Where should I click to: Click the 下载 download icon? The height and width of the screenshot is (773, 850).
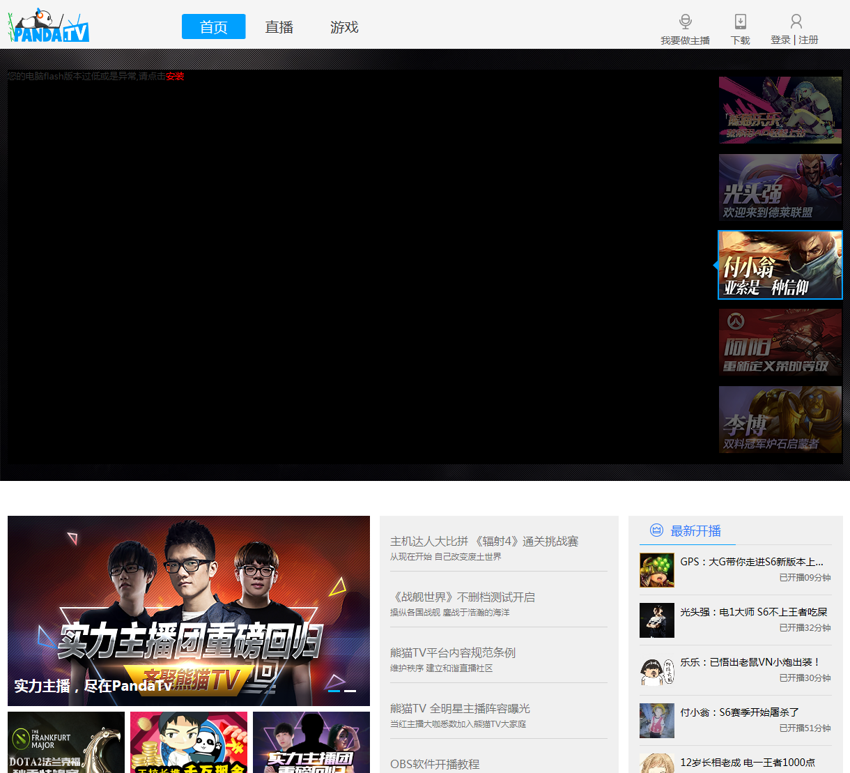741,22
